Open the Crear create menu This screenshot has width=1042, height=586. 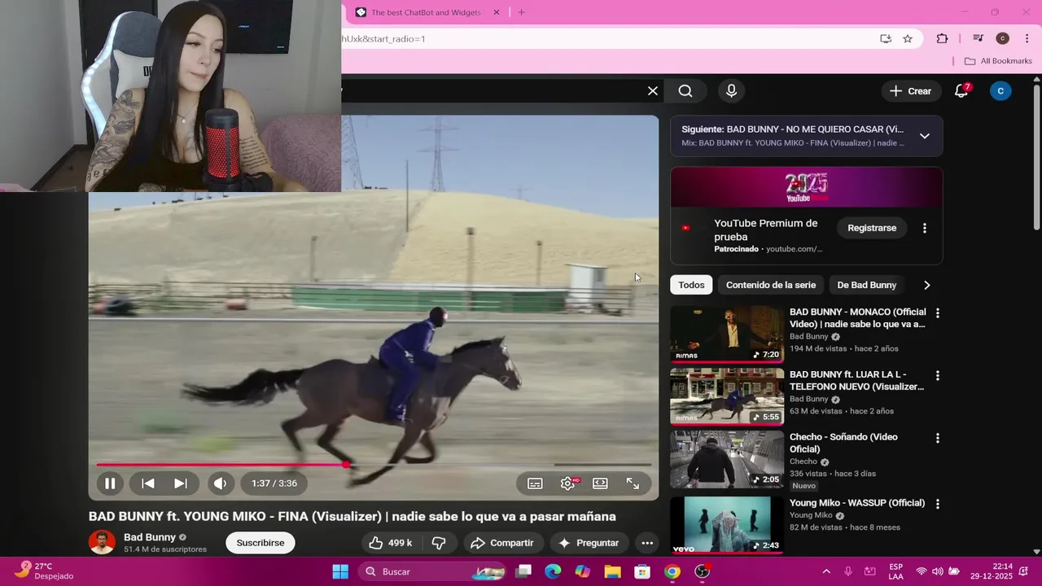[910, 91]
